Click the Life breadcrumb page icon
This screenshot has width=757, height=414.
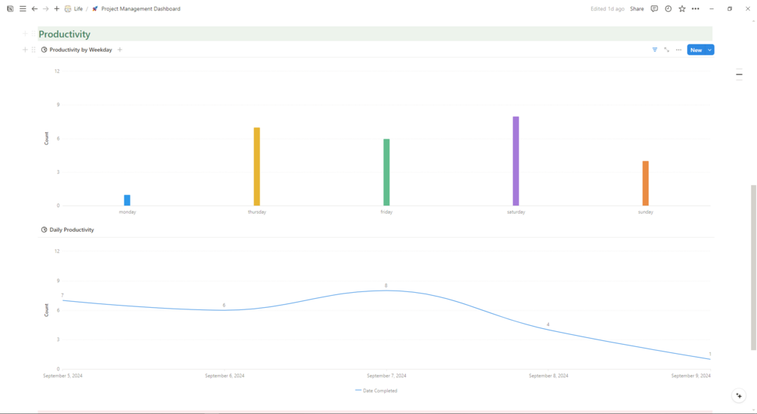tap(68, 9)
